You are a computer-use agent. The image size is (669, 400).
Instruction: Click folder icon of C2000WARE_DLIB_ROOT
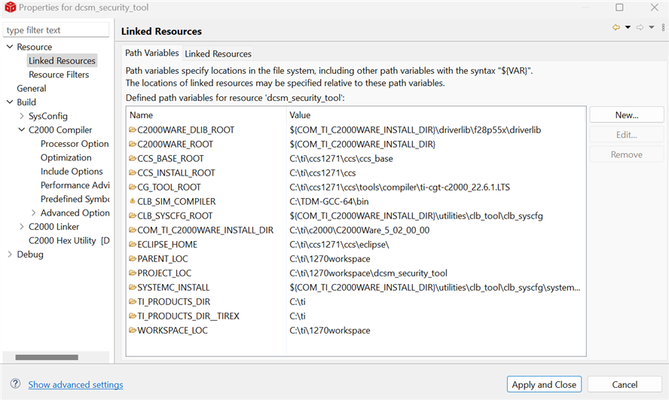point(133,130)
